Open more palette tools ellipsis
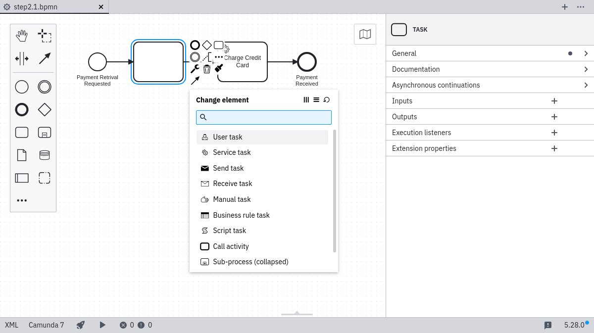Screen dimensions: 594x333 tap(22, 200)
